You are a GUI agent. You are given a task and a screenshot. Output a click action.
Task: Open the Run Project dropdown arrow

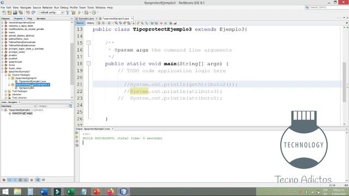click(82, 13)
